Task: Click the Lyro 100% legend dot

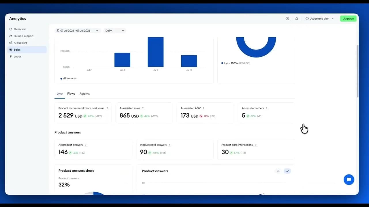Action: tap(222, 63)
